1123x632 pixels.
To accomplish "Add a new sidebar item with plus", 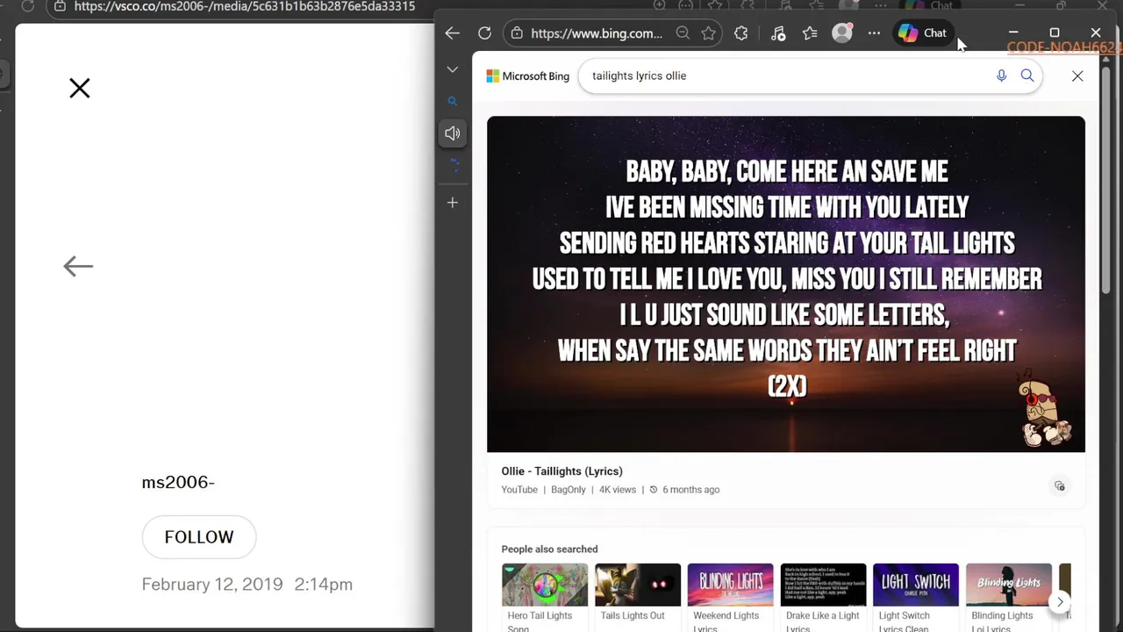I will pos(452,203).
